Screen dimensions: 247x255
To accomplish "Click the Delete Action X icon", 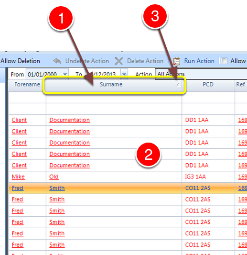I will pos(118,61).
